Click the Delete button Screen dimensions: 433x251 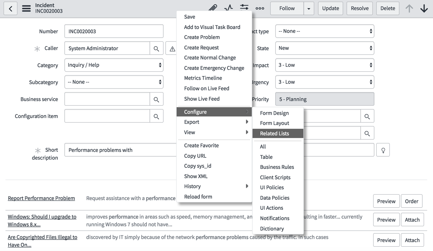point(388,8)
